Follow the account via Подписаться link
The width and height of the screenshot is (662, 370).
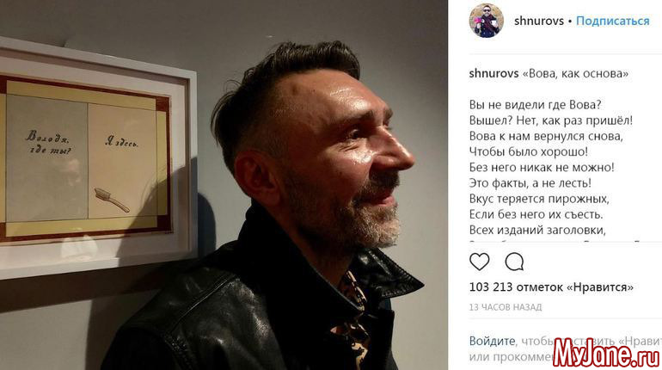[613, 21]
